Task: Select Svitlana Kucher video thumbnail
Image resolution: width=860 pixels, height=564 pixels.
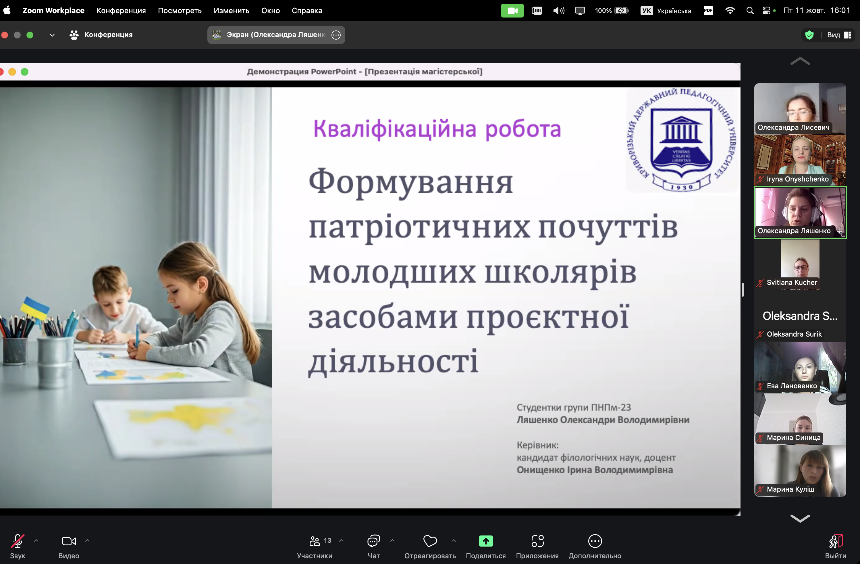Action: (x=800, y=264)
